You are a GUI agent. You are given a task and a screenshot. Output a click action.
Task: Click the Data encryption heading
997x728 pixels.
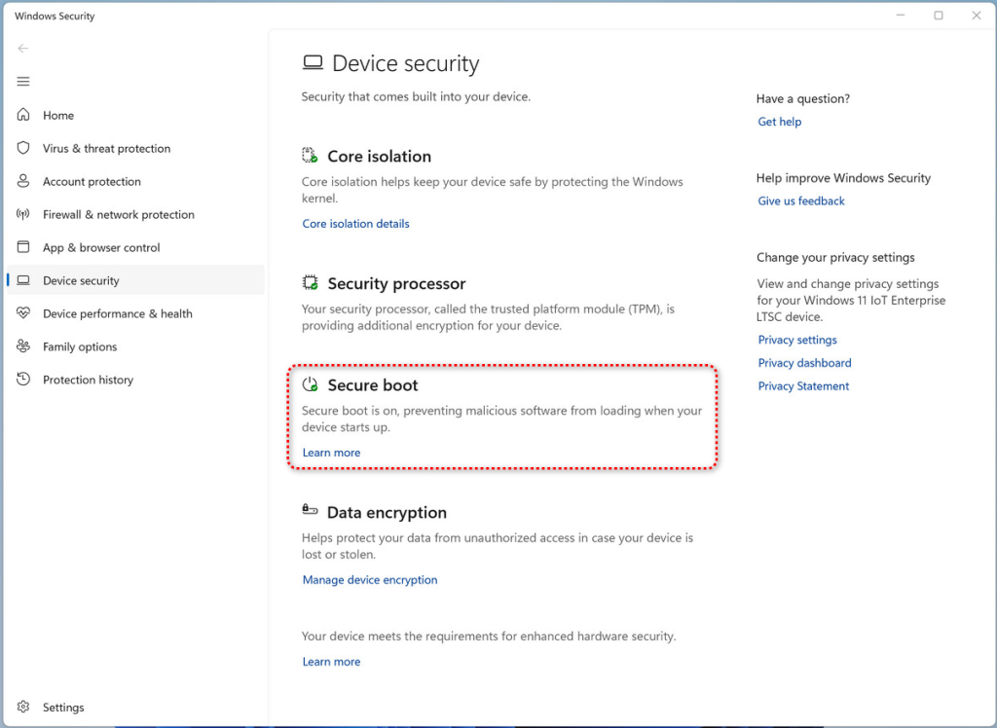coord(387,513)
